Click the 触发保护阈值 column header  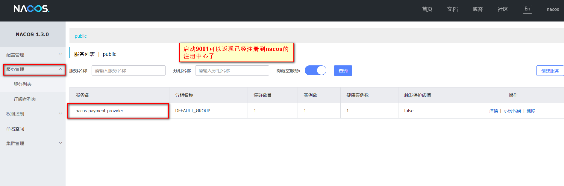click(x=430, y=95)
